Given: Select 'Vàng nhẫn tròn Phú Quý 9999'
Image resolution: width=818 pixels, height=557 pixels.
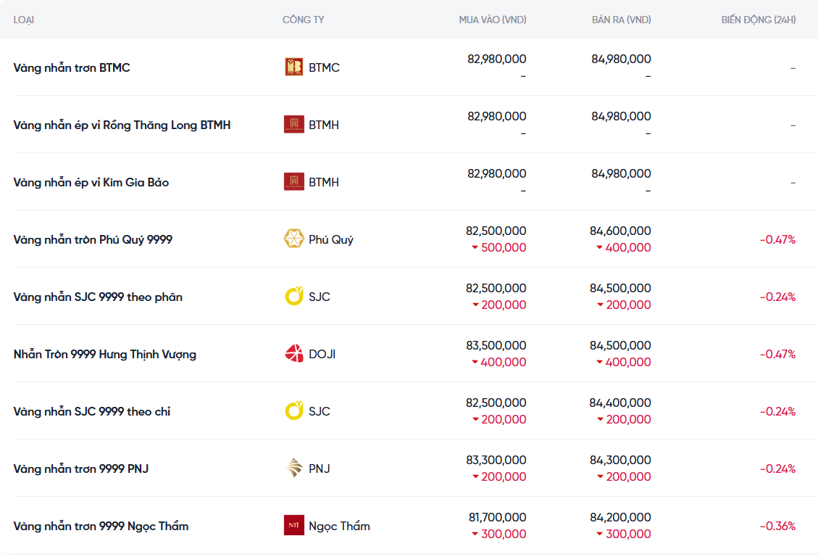Looking at the screenshot, I should [x=93, y=239].
